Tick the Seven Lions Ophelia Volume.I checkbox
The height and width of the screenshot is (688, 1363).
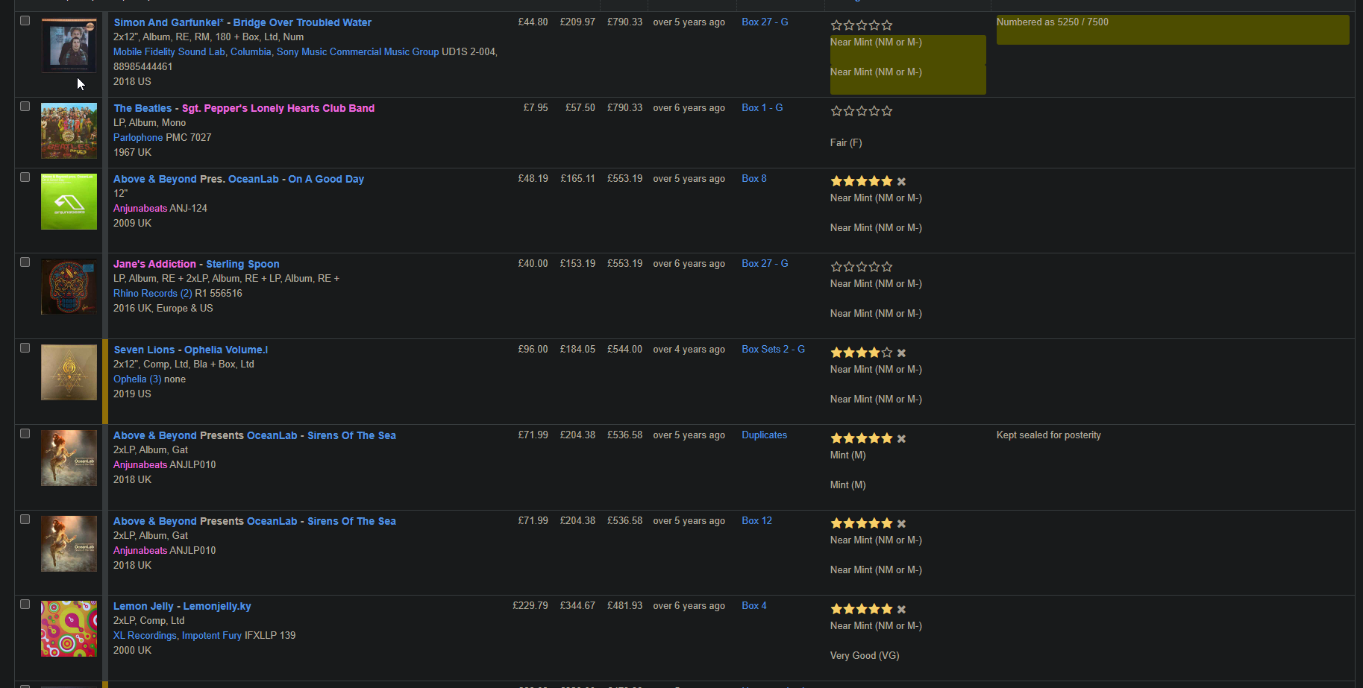25,348
